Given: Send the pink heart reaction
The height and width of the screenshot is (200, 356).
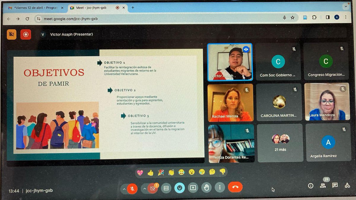Looking at the screenshot, I should 140,172.
